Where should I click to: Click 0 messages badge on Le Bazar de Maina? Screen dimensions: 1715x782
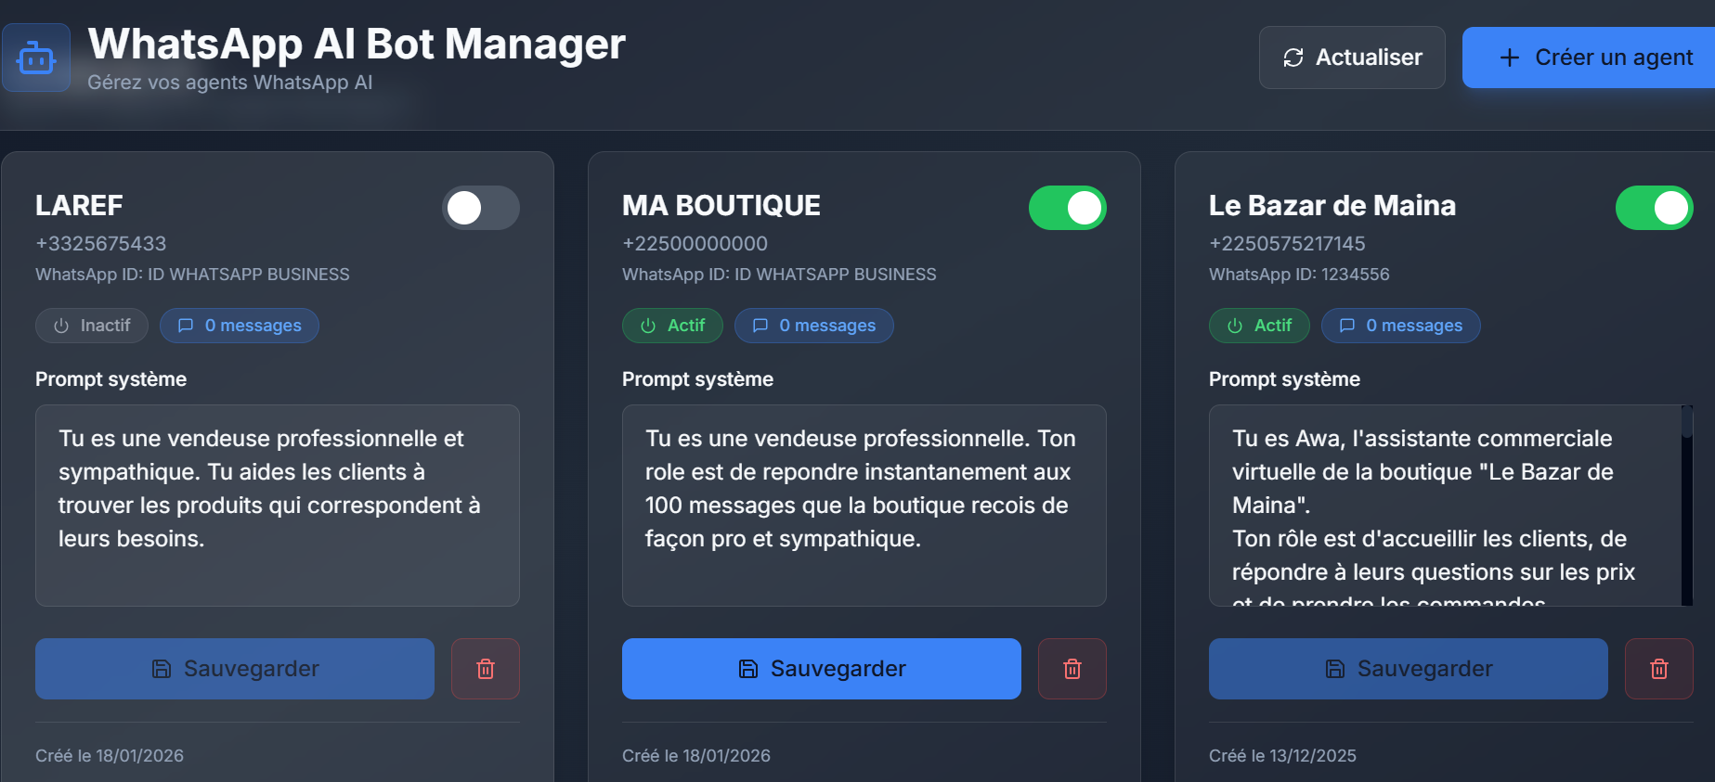(1400, 326)
